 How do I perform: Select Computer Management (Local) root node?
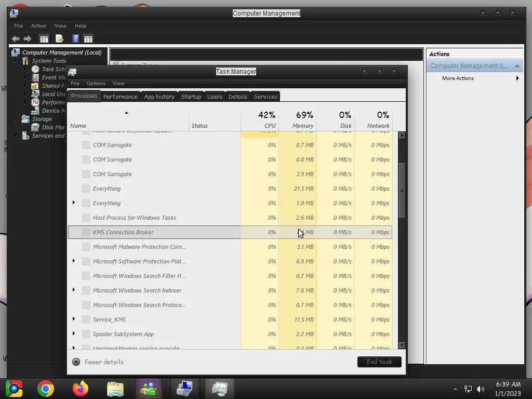62,52
